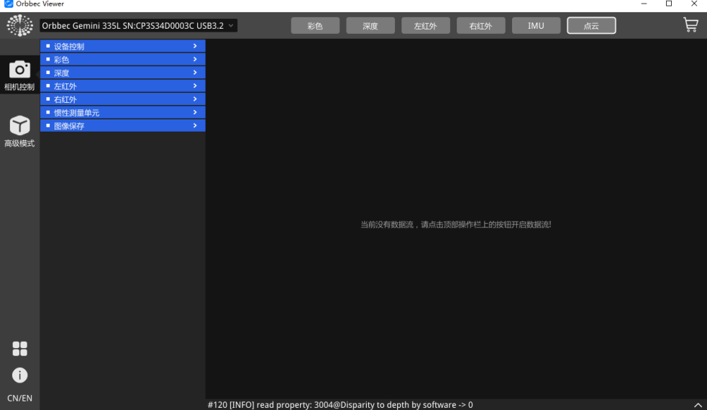Image resolution: width=707 pixels, height=410 pixels.
Task: Select the camera control (相机控制) icon
Action: click(19, 70)
